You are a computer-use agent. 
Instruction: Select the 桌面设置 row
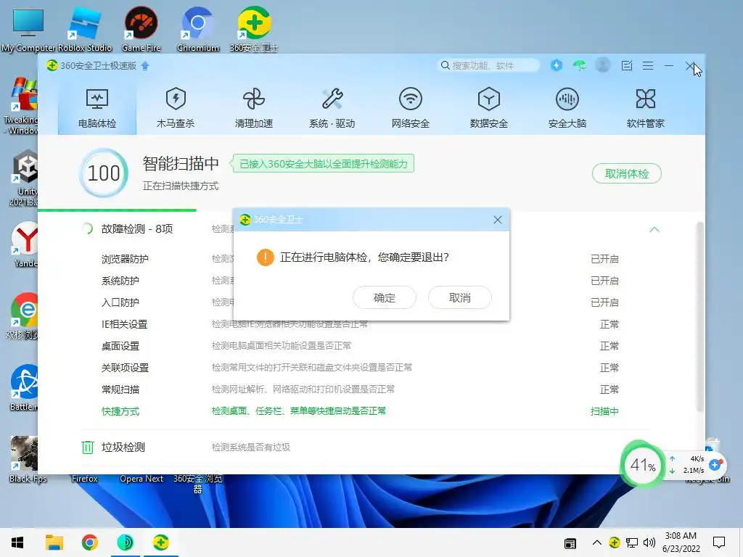point(359,346)
